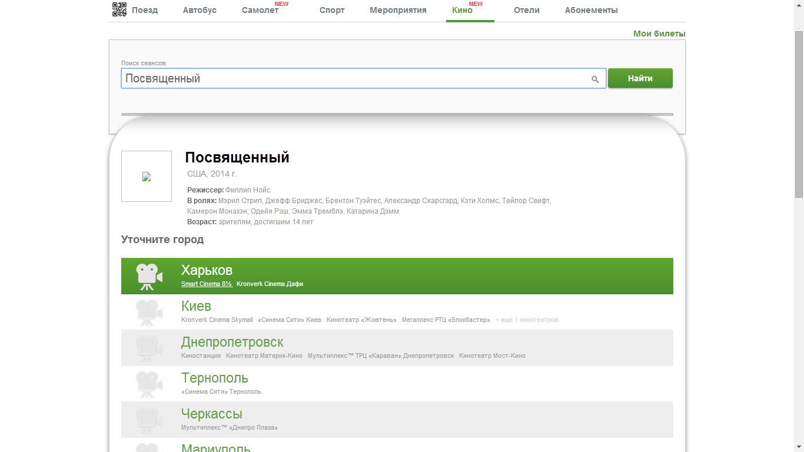The height and width of the screenshot is (452, 804).
Task: Open Мегаплекс РТЦ «Блокбастер» link
Action: (446, 320)
